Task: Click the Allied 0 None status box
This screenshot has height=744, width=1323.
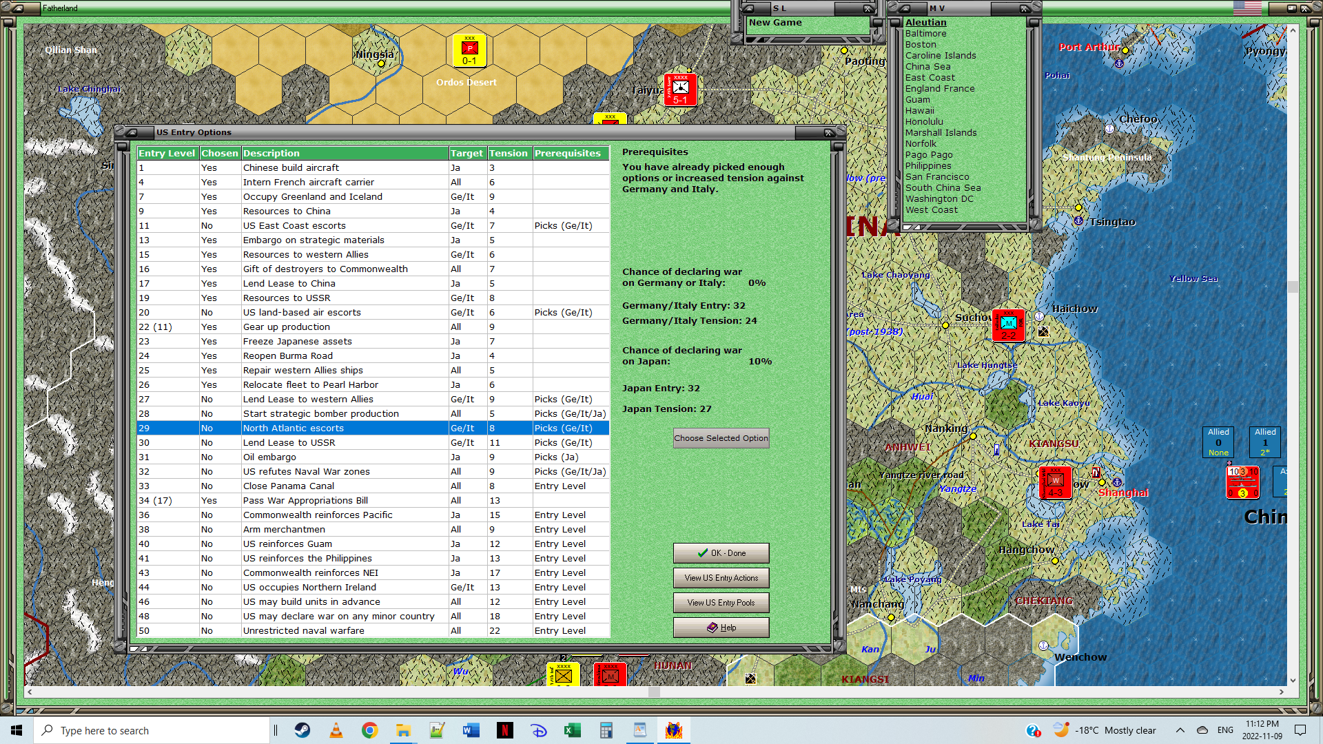Action: pos(1218,442)
